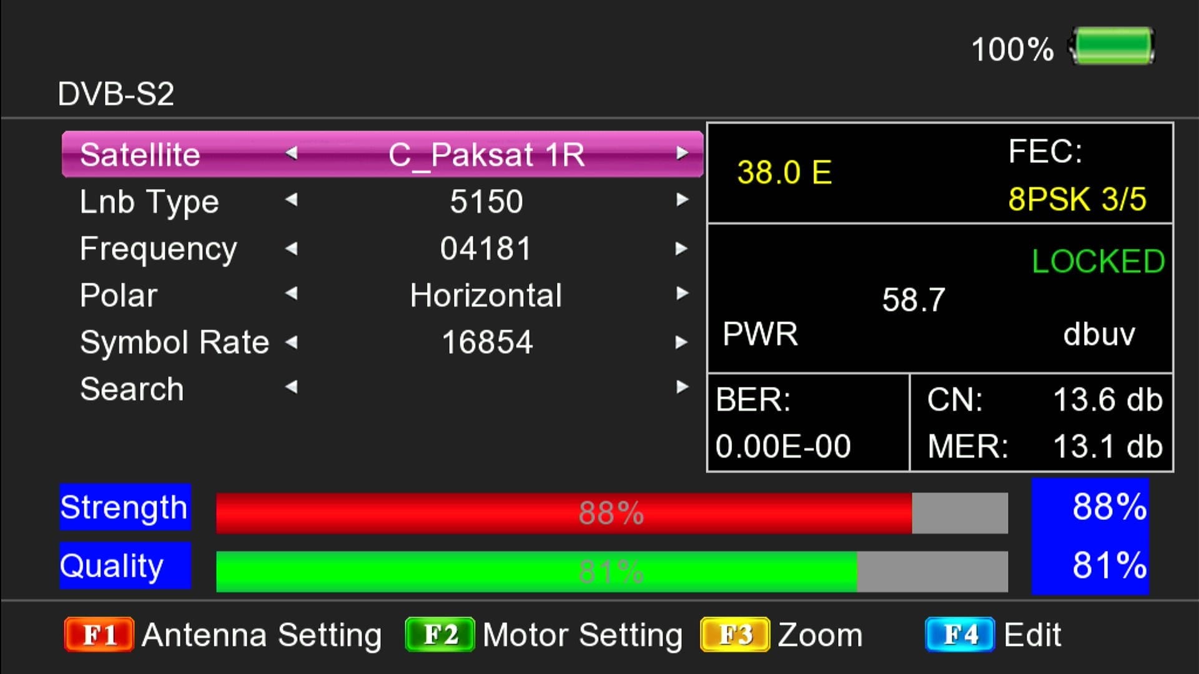This screenshot has width=1199, height=674.
Task: Click the 04181 frequency value
Action: (486, 248)
